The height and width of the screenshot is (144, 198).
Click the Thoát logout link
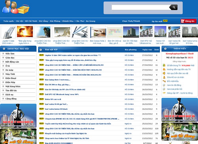click(191, 54)
